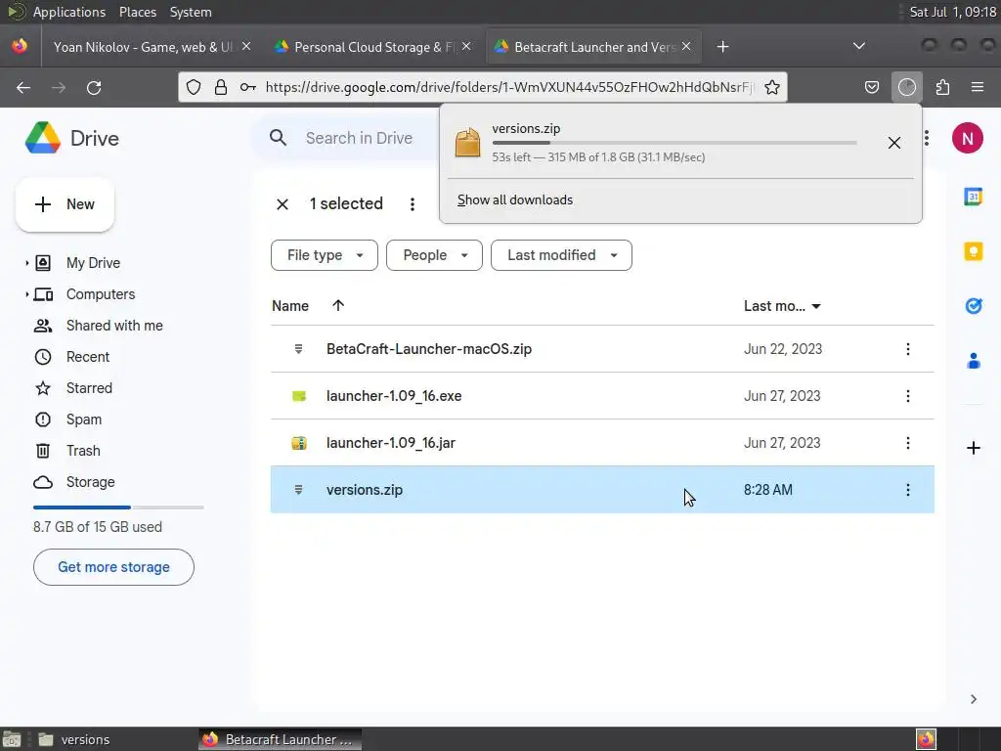Open the Last modified filter dropdown

click(x=561, y=255)
